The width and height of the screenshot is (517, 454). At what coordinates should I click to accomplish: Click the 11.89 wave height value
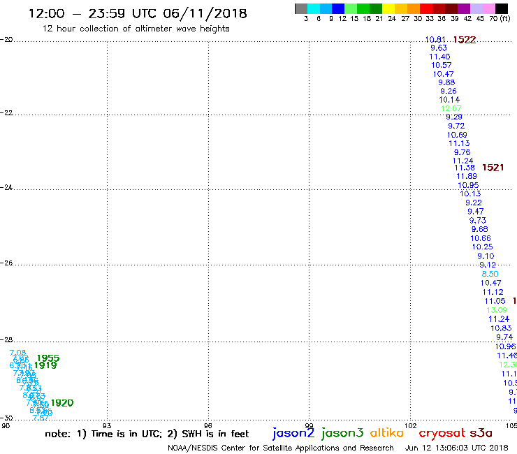click(467, 176)
